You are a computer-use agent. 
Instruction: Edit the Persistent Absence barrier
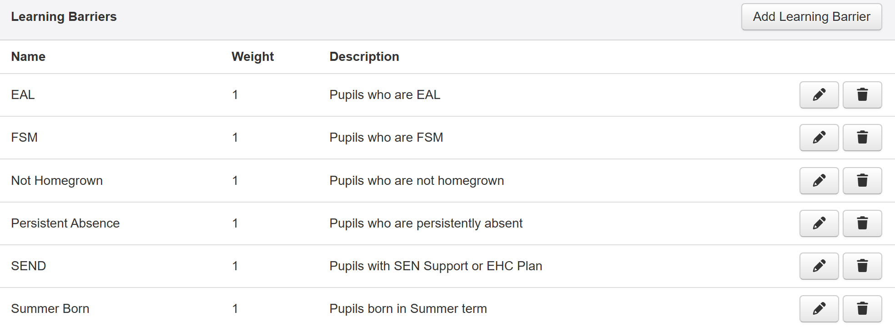pos(819,223)
